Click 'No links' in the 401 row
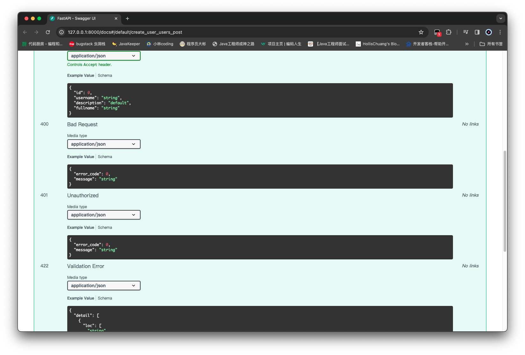Image resolution: width=525 pixels, height=355 pixels. pos(470,195)
